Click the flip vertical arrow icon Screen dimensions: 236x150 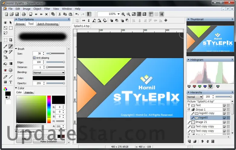click(x=89, y=20)
